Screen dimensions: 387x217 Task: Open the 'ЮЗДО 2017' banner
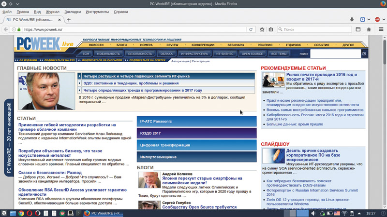[197, 133]
